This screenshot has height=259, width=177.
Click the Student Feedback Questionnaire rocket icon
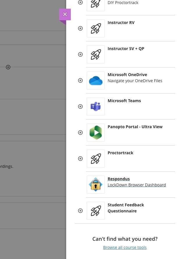(96, 211)
